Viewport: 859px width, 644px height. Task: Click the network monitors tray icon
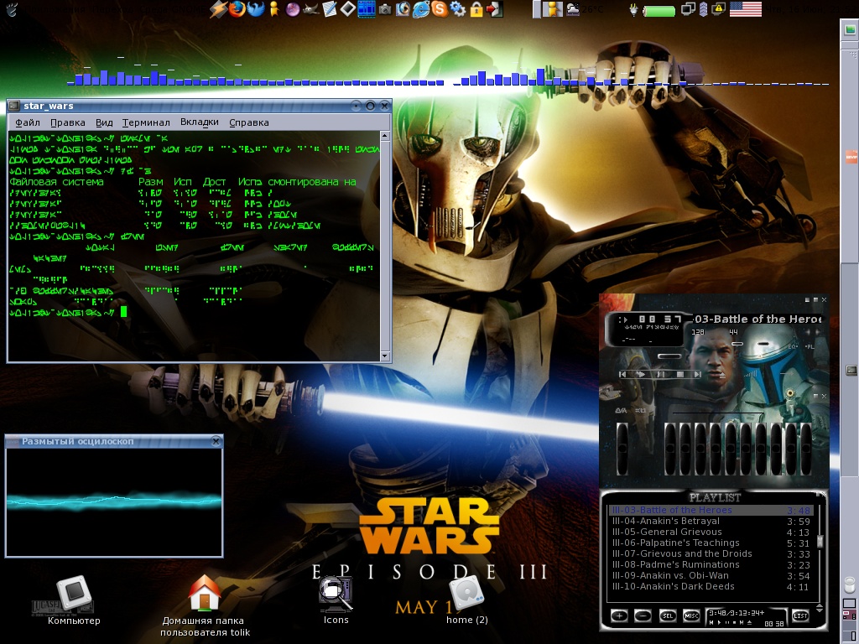click(x=688, y=9)
